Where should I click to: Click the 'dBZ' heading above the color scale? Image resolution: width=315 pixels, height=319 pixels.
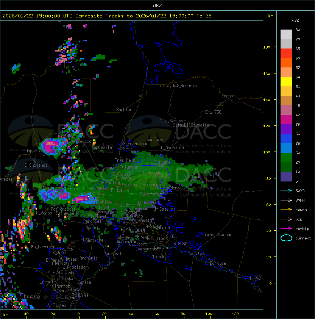[x=295, y=20]
